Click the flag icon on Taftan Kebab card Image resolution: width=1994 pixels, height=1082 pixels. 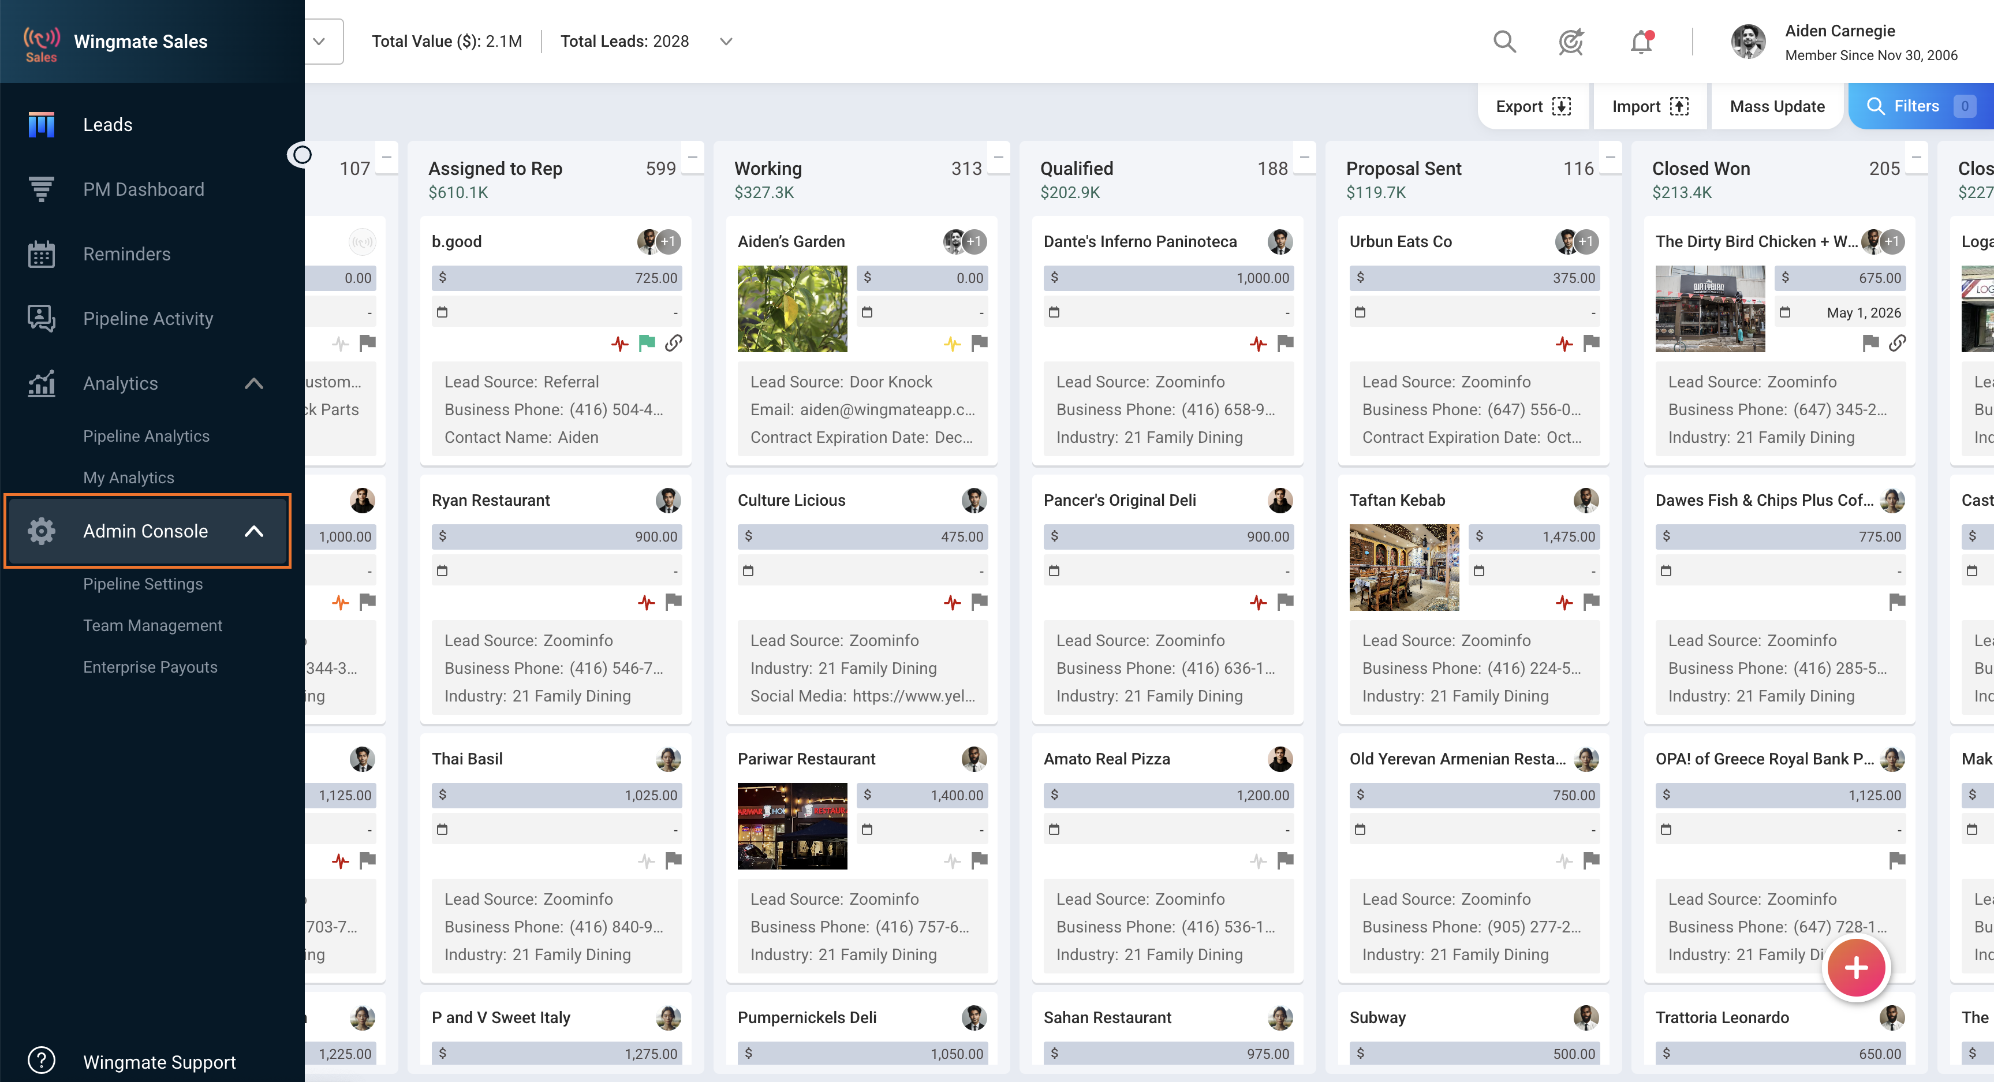coord(1592,602)
